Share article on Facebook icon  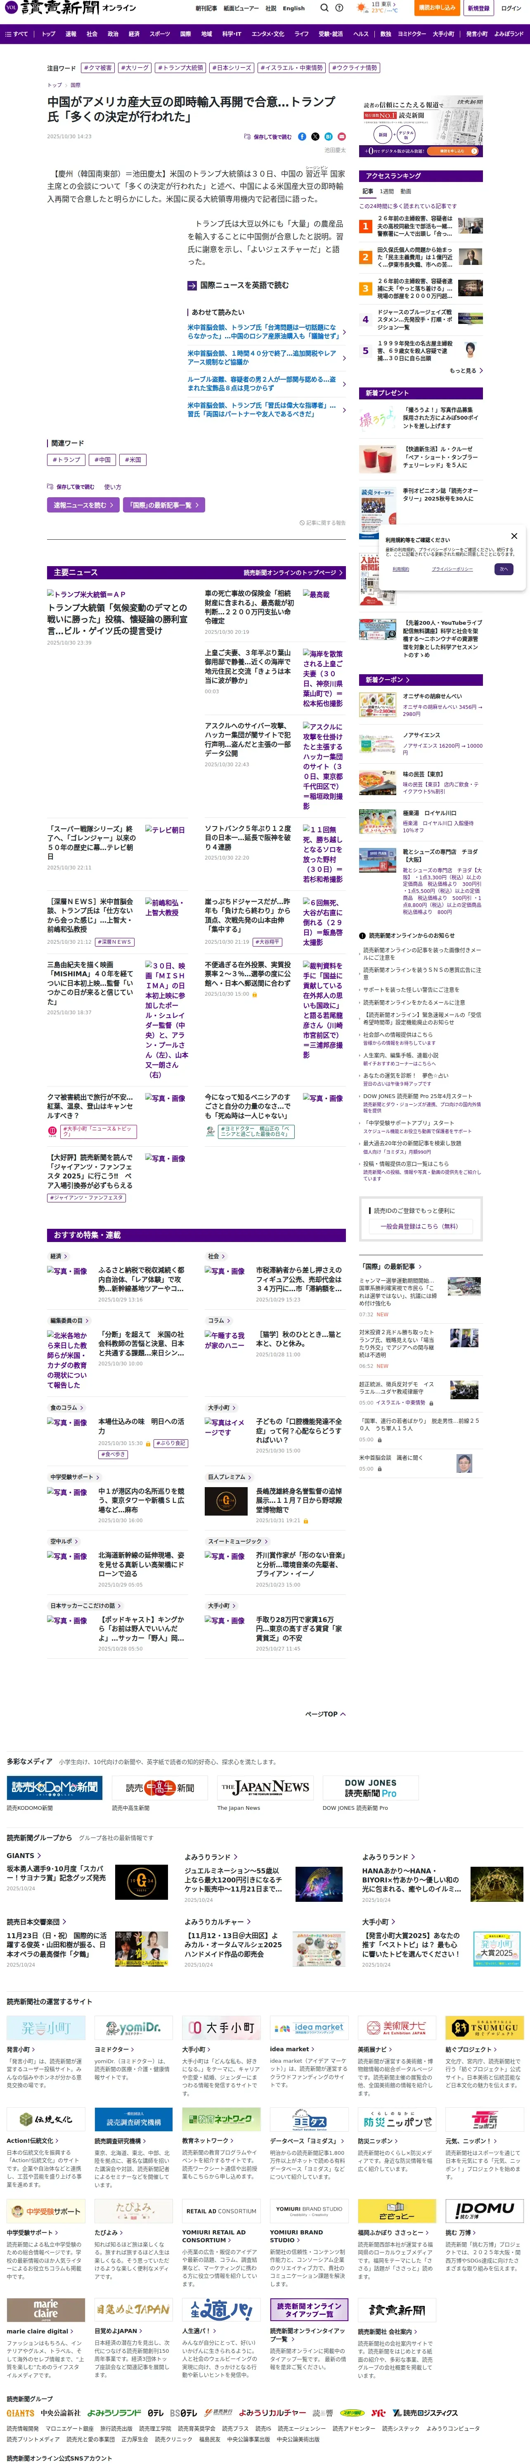click(x=302, y=137)
